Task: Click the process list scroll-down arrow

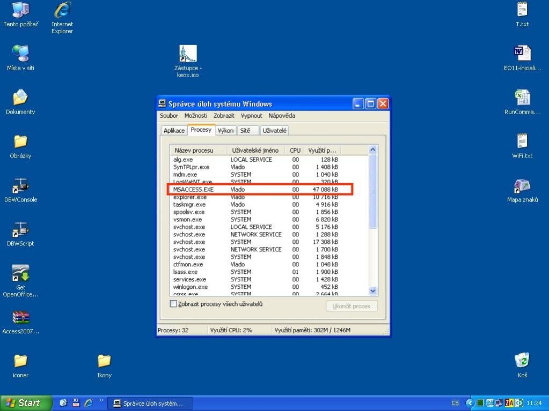Action: pyautogui.click(x=374, y=290)
